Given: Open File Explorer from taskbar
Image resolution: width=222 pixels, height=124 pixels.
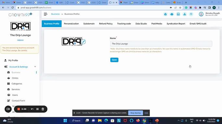Looking at the screenshot, I should coord(100,120).
